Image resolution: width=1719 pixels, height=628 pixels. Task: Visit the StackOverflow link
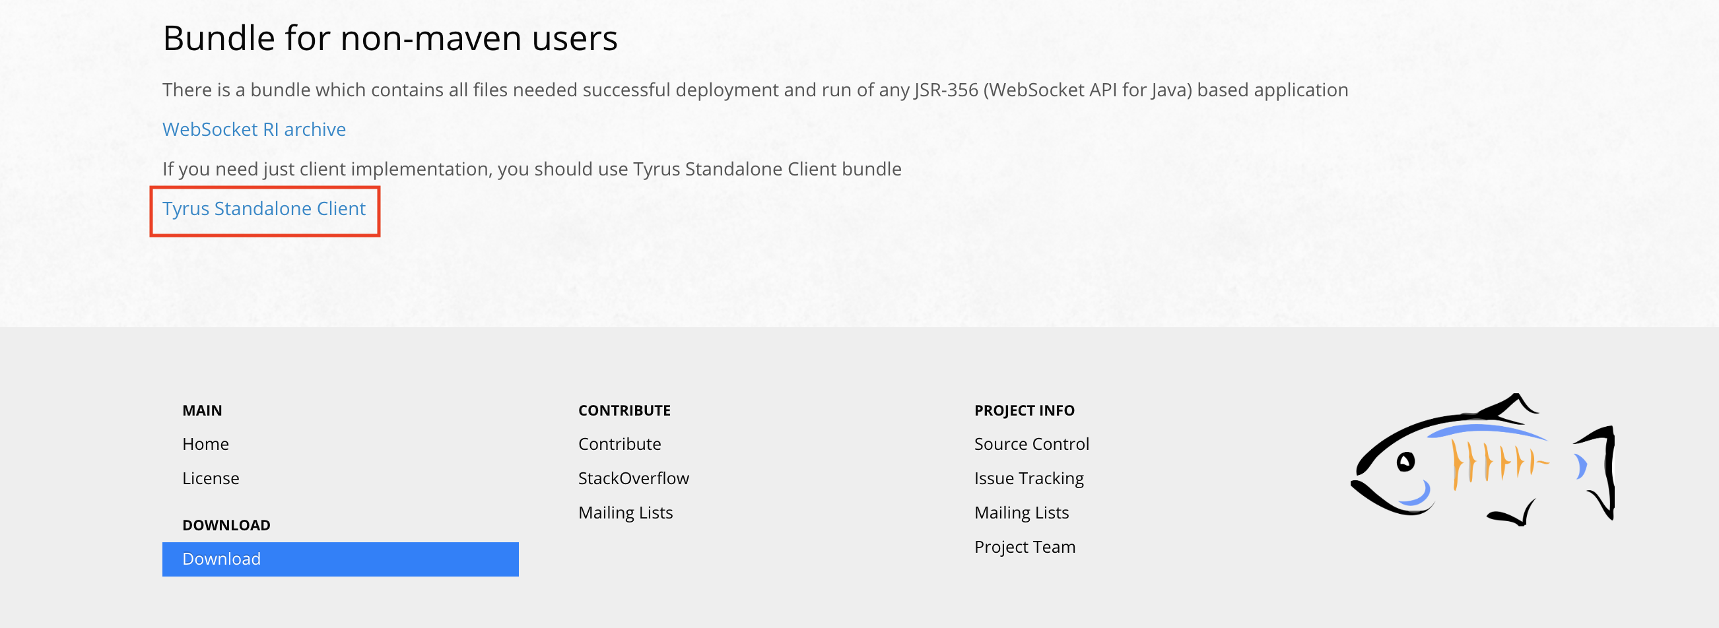pos(633,479)
